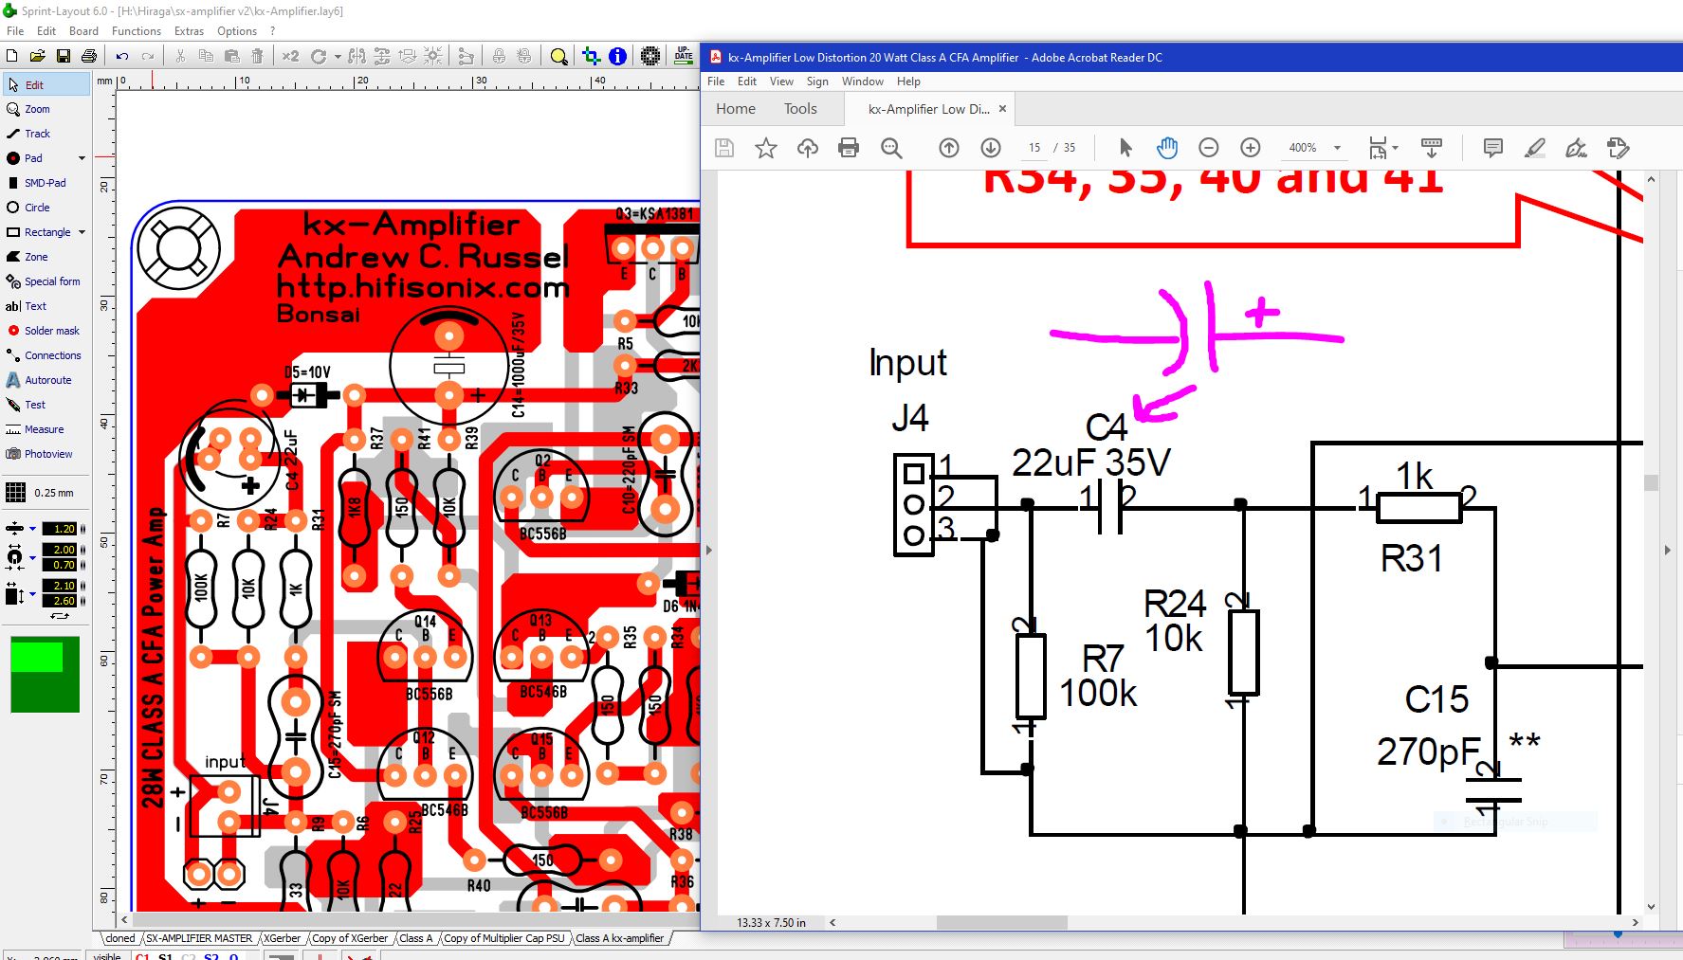Choose the Acrobat selection arrow tool
The image size is (1683, 960).
[x=1125, y=148]
